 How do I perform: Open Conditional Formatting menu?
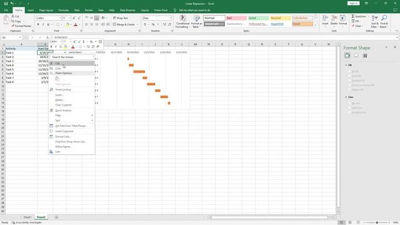pos(182,21)
